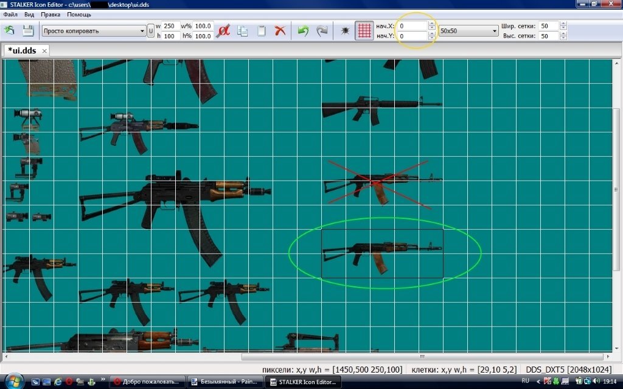Click the save floppy disk icon
This screenshot has width=623, height=389.
tap(28, 30)
